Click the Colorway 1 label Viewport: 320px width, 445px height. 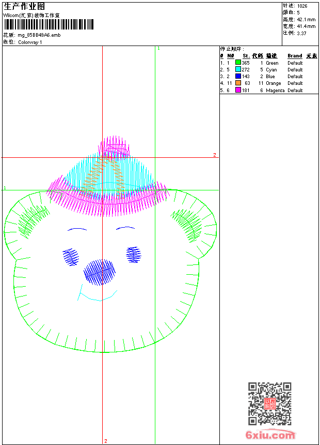[30, 42]
